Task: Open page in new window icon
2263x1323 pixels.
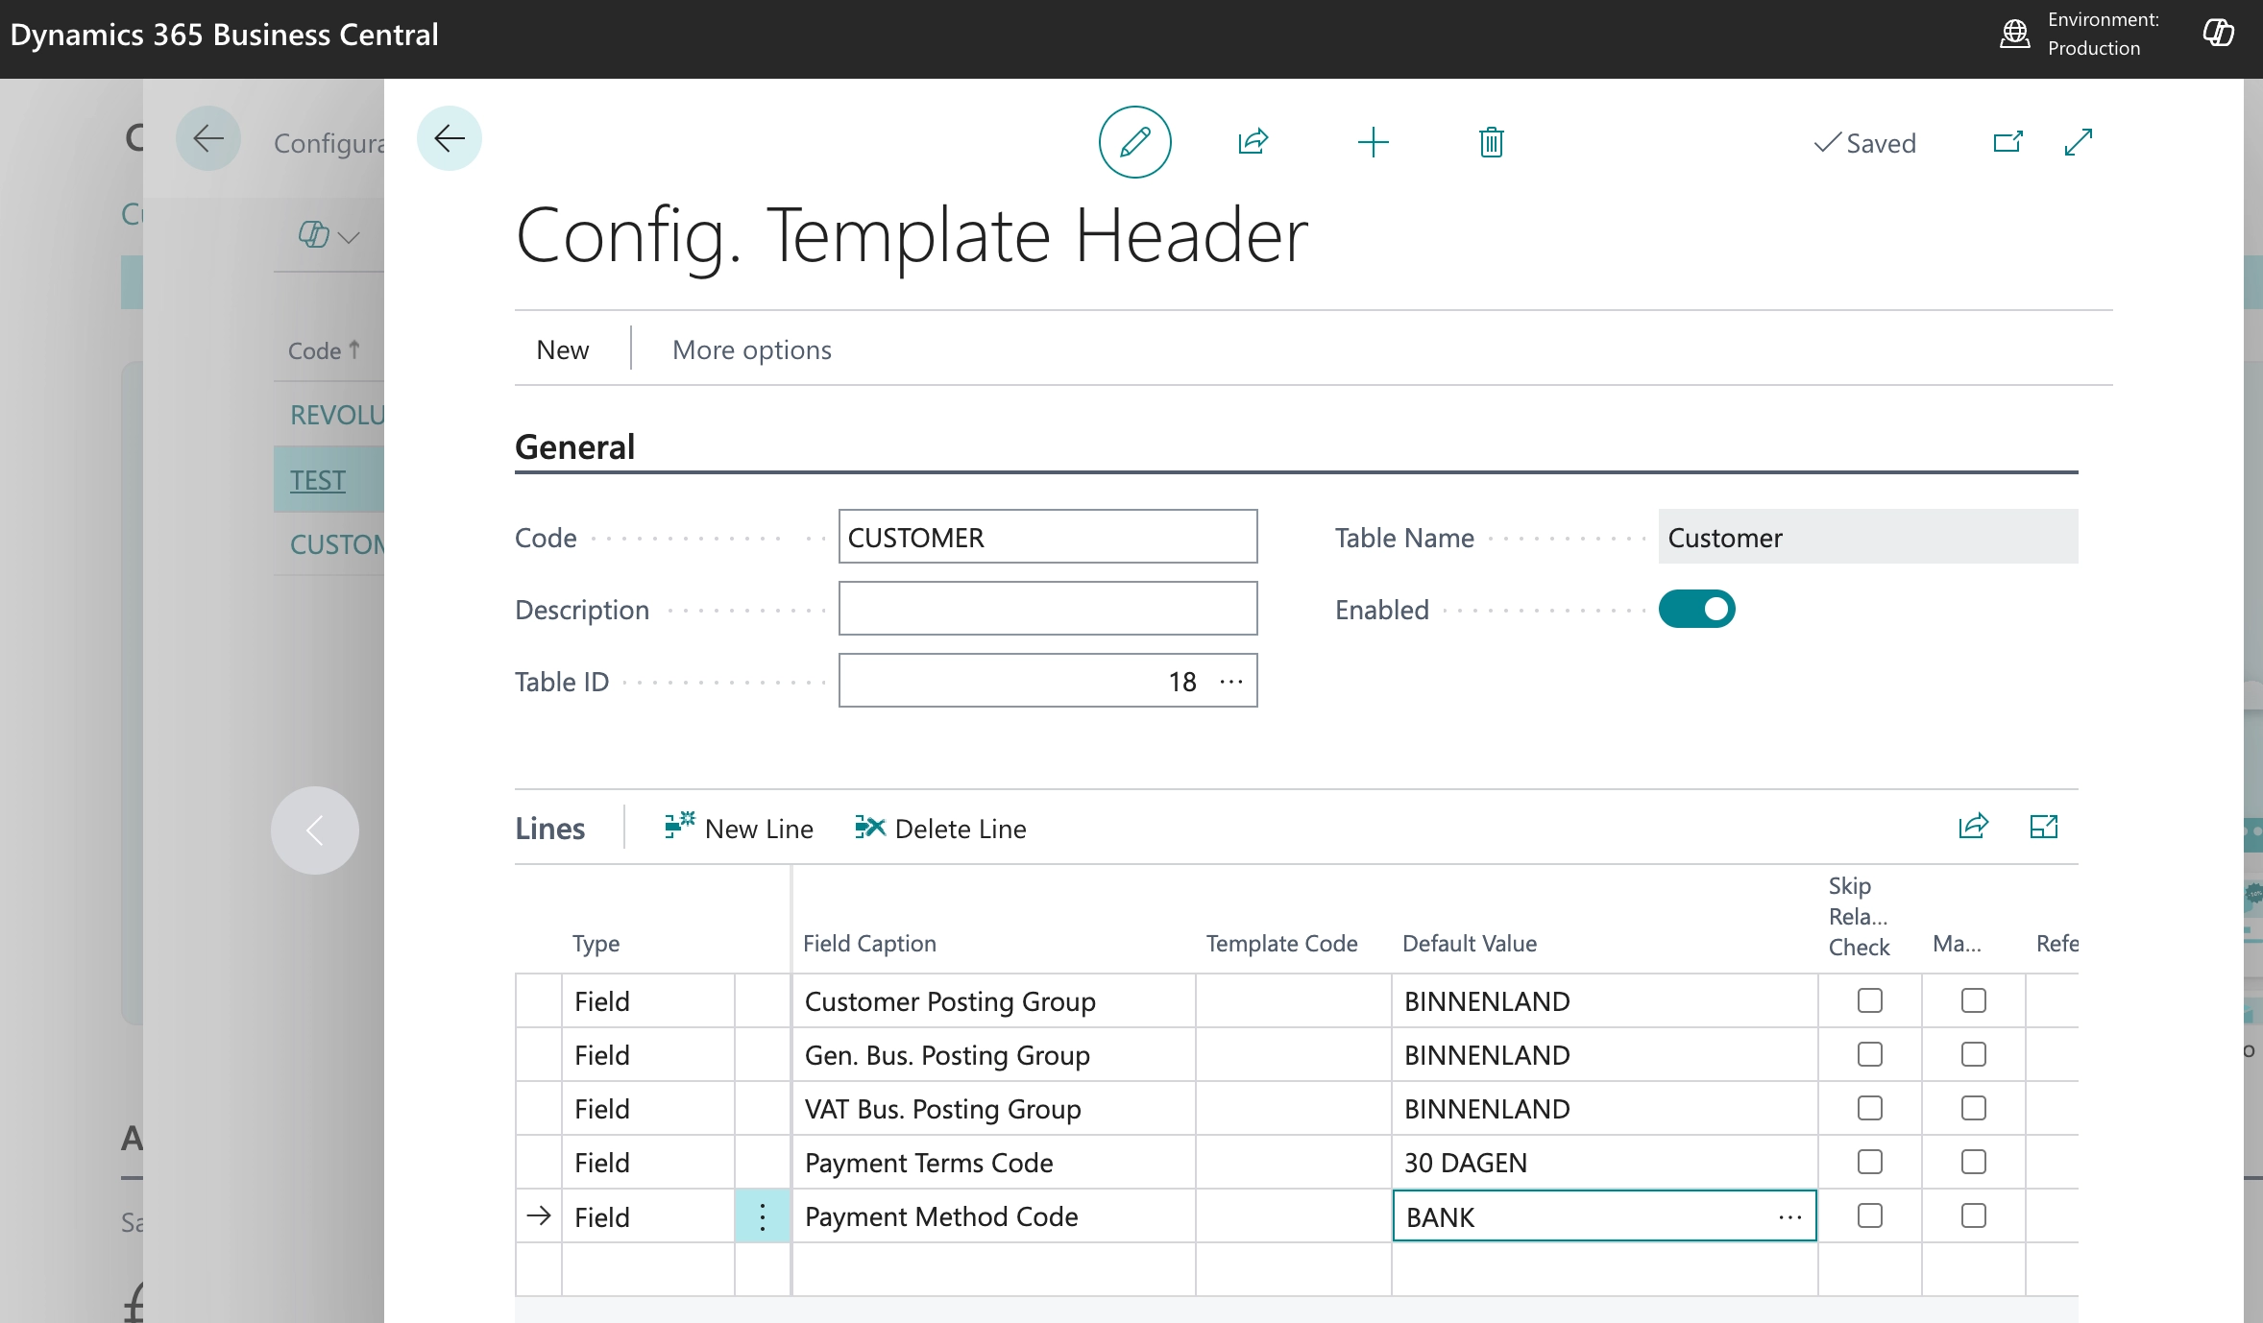Action: (x=2007, y=142)
